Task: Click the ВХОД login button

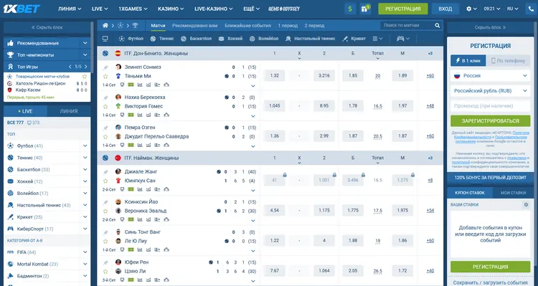Action: click(445, 9)
